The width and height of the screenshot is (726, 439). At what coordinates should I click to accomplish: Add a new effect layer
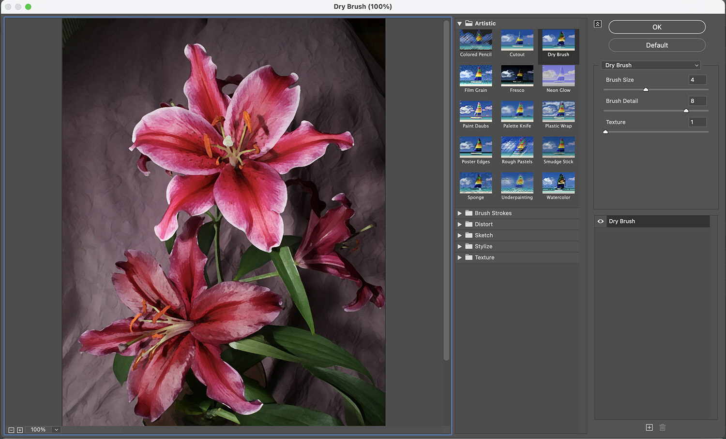click(x=649, y=427)
